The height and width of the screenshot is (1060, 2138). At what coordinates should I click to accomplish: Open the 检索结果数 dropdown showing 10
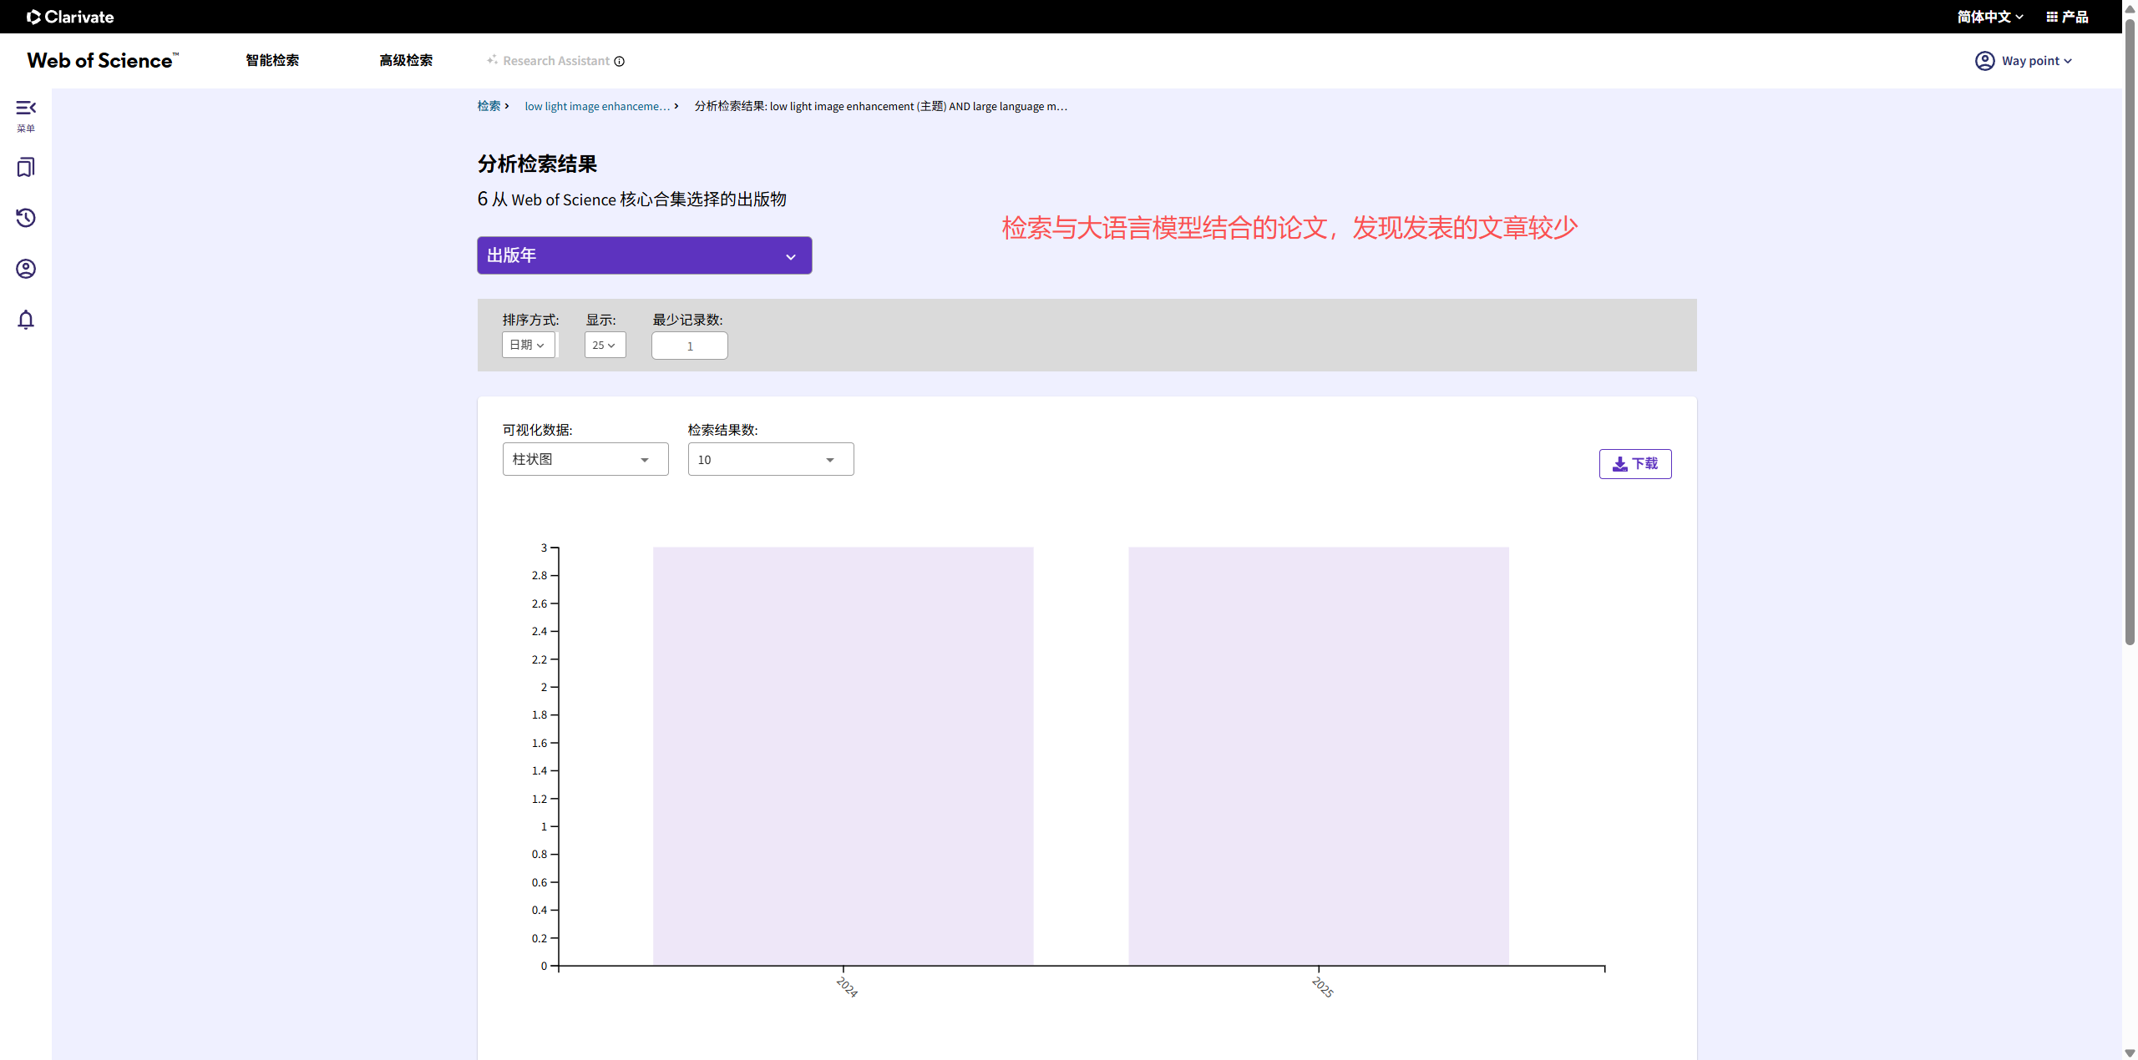point(770,460)
